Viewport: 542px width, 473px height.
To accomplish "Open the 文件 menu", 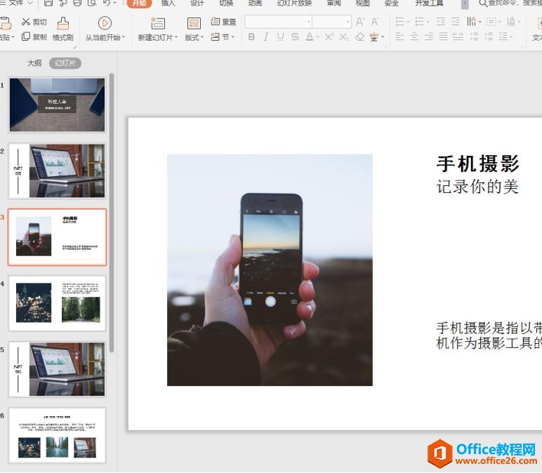I will click(x=16, y=3).
